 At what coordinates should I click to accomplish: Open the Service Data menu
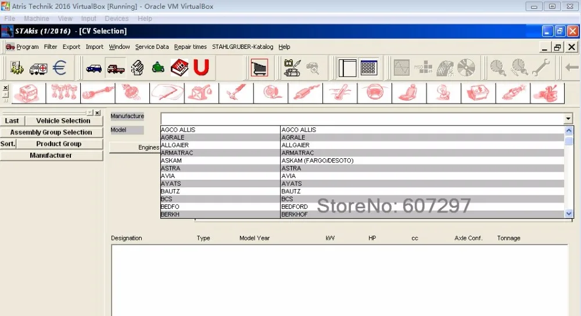152,47
